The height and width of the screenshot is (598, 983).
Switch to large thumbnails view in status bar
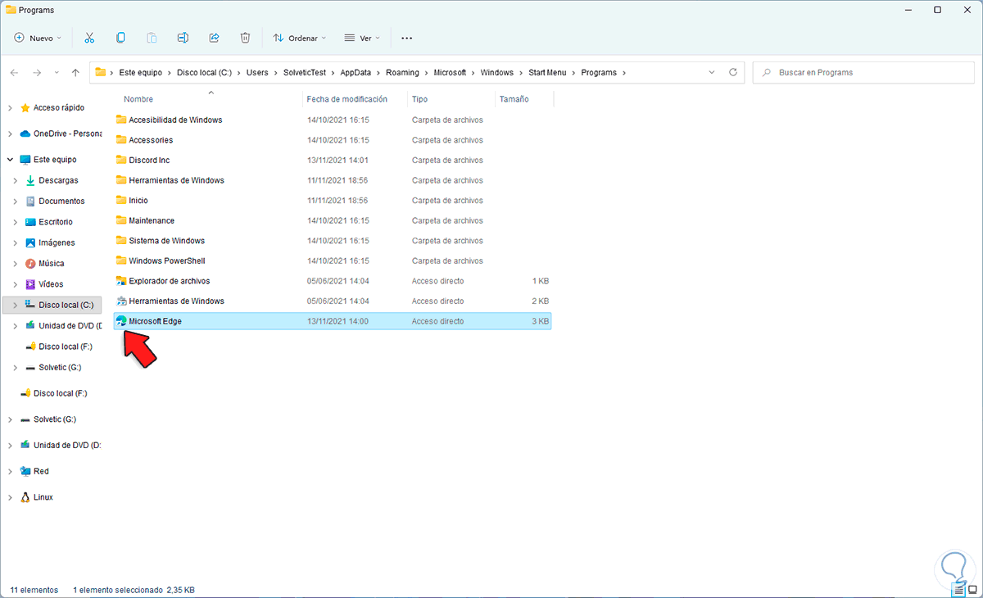971,589
